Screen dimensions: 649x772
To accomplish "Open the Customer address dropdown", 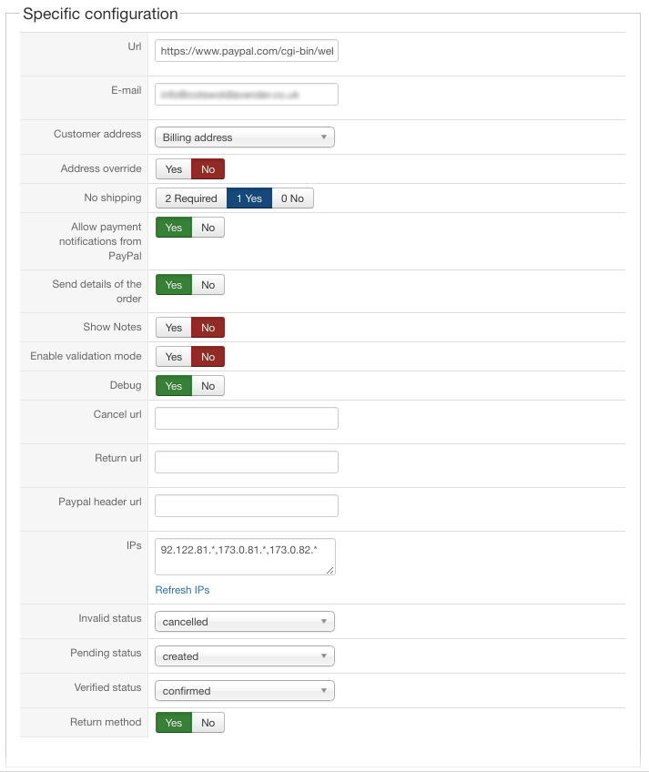I will (245, 137).
